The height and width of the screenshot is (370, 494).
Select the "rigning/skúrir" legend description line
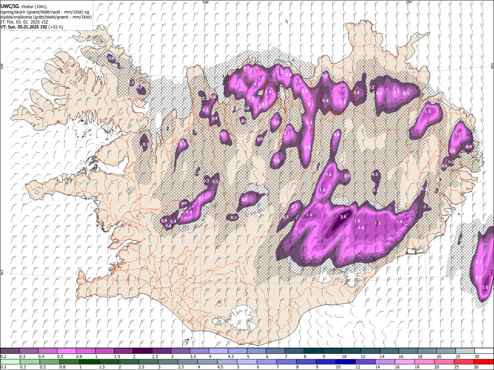[45, 12]
